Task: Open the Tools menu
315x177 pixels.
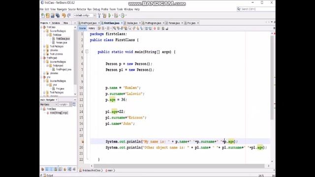Action: tap(120, 9)
